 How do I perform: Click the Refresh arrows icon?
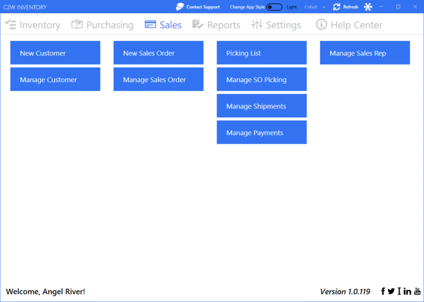(337, 7)
